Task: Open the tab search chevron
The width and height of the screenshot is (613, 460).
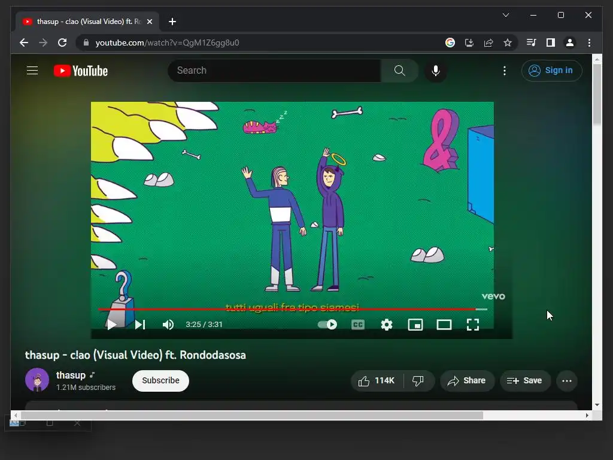Action: [505, 15]
